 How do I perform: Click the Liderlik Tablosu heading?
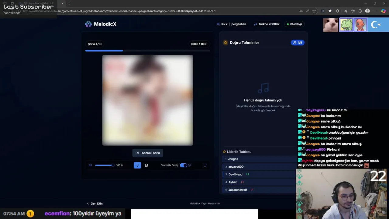click(239, 152)
